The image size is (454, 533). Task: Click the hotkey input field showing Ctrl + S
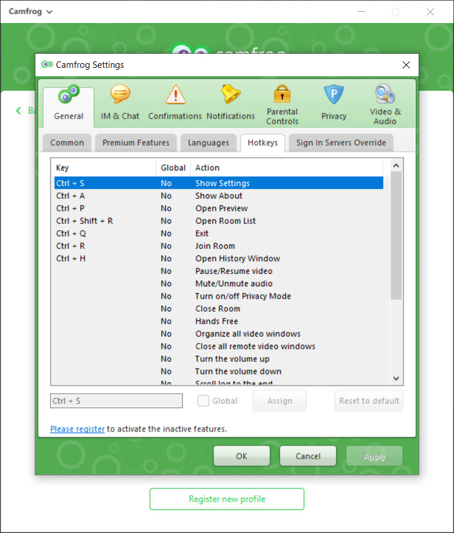(x=117, y=401)
